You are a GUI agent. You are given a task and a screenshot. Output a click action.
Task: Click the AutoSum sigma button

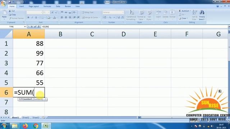pyautogui.click(x=184, y=11)
